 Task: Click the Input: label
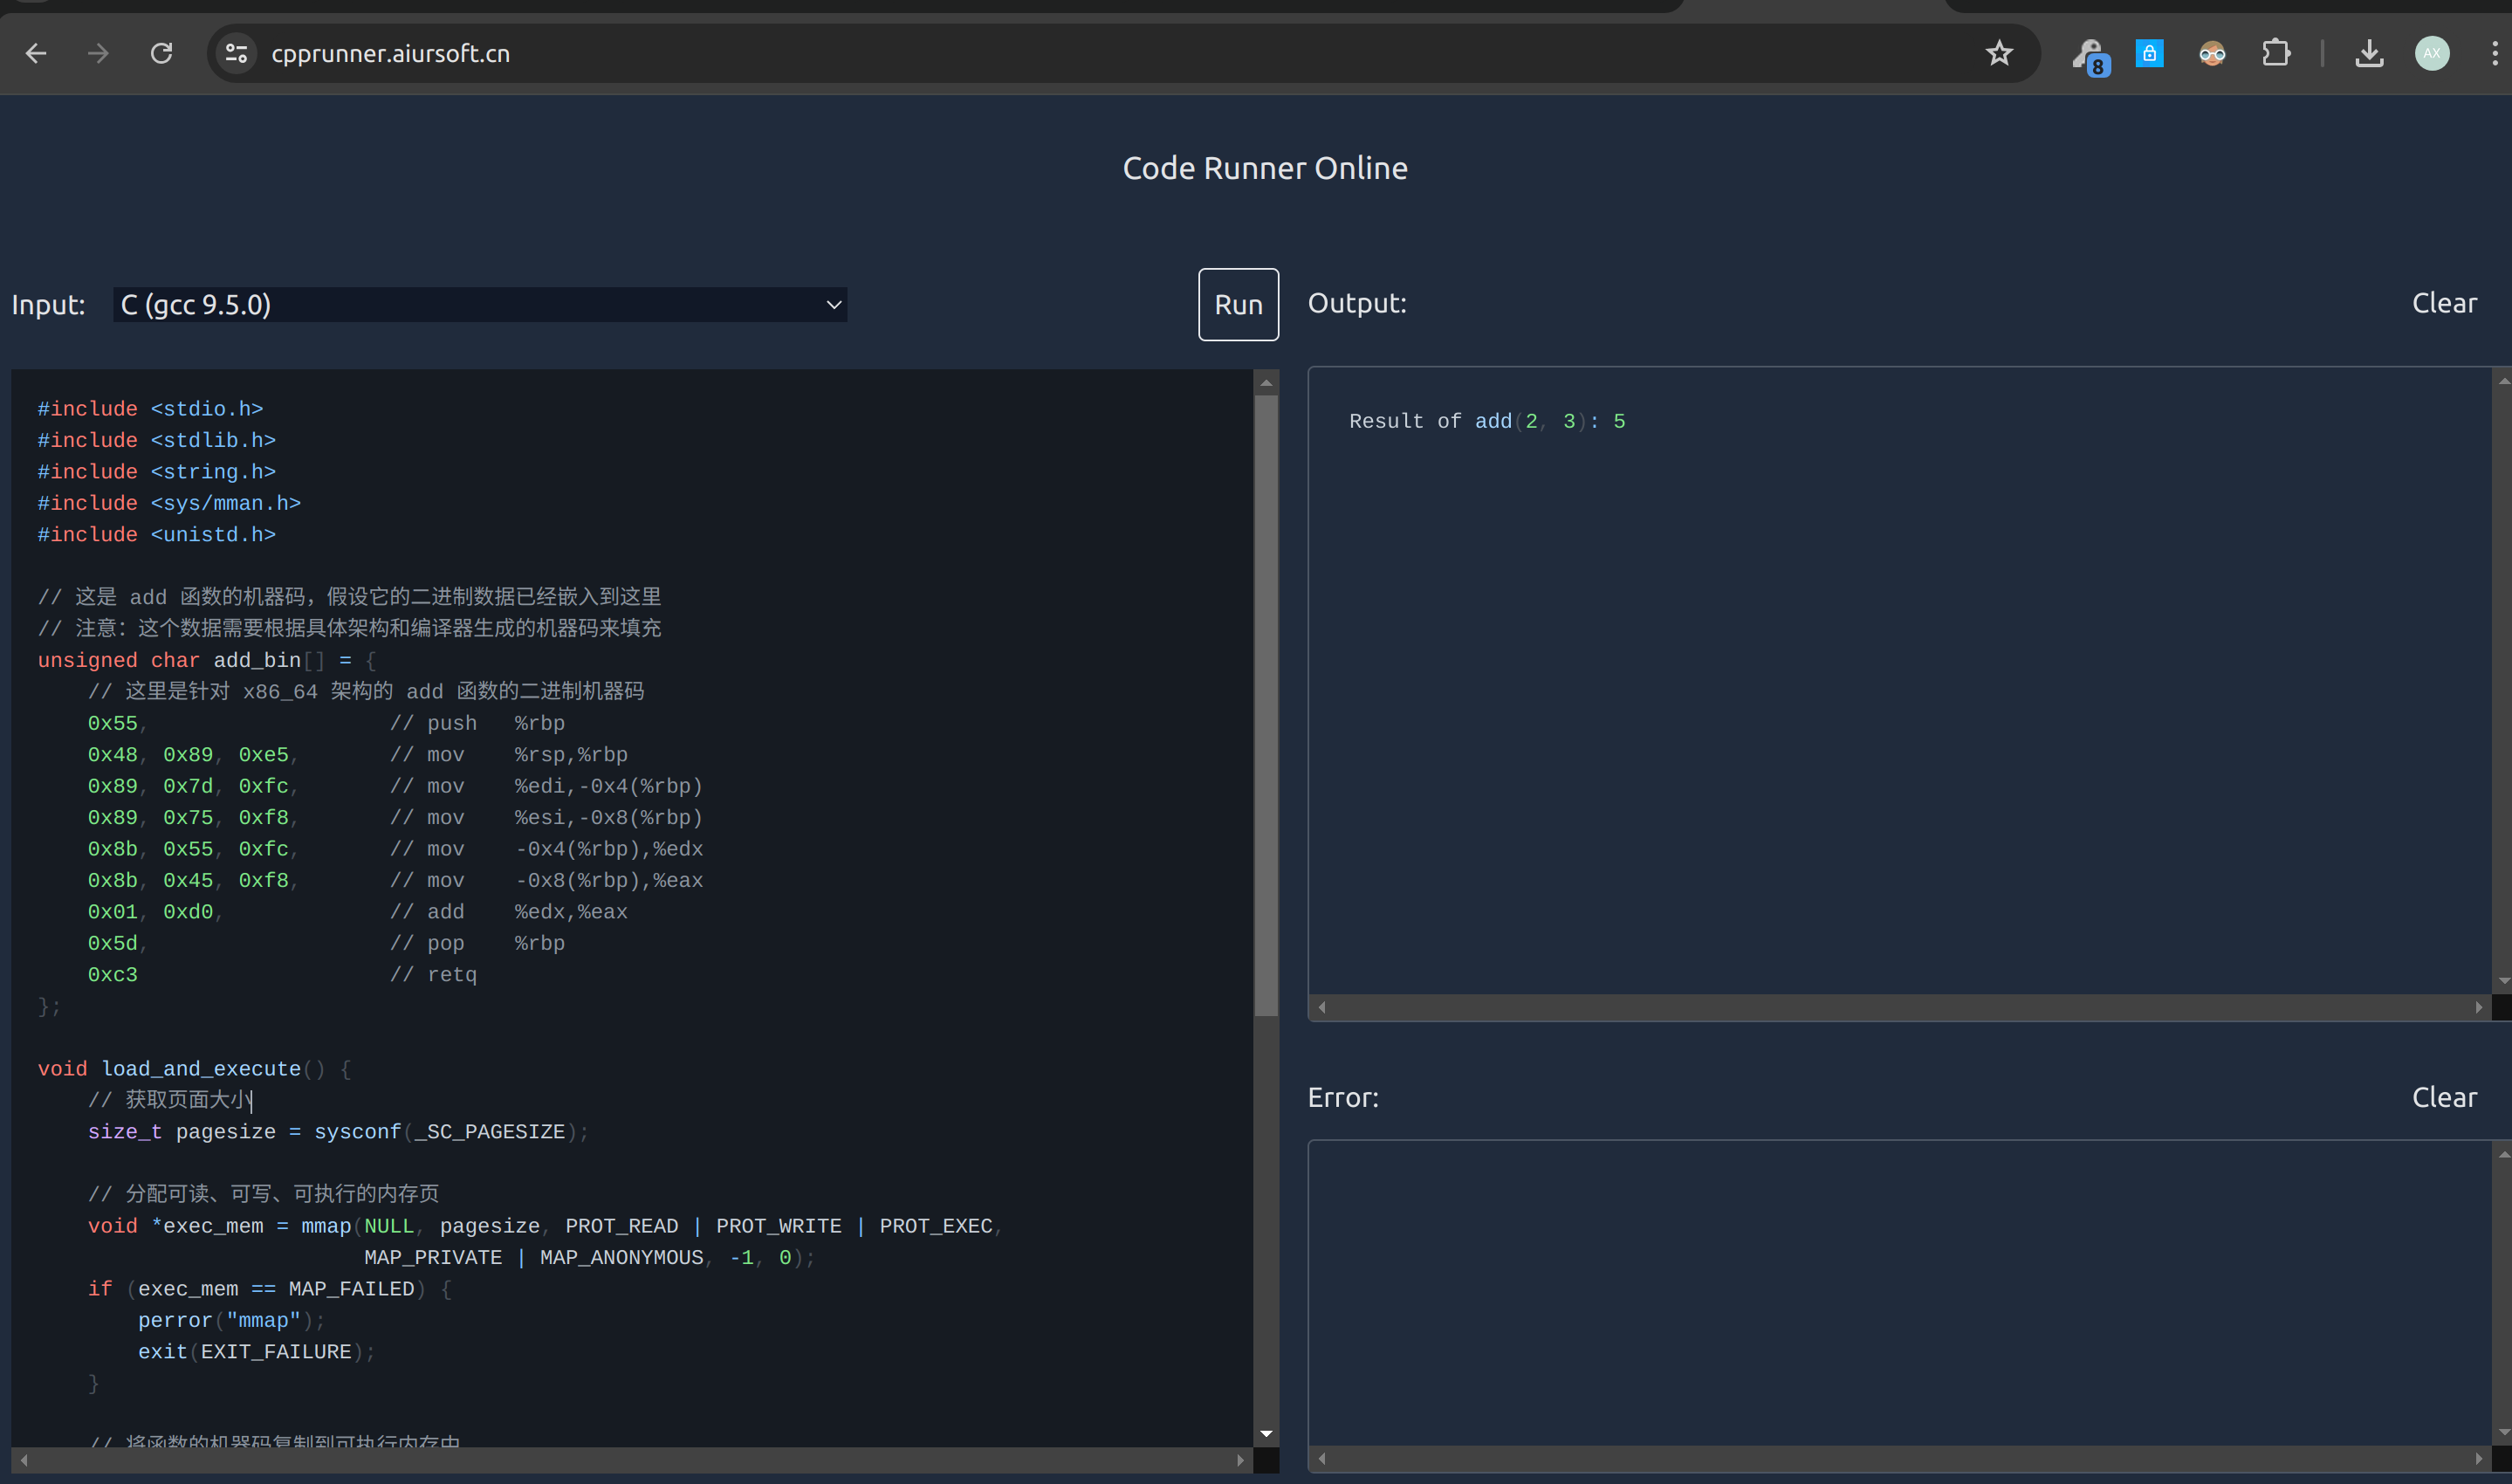[x=48, y=304]
